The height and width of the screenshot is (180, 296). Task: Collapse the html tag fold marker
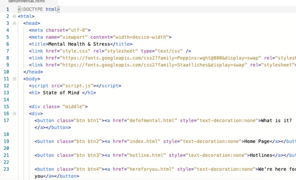[x=14, y=16]
